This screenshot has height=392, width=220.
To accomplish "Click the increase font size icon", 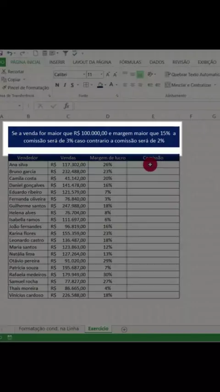I will 108,74.
